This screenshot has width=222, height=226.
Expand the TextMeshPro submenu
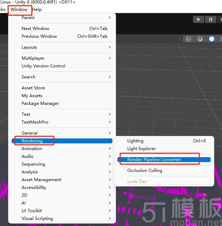coord(62,122)
